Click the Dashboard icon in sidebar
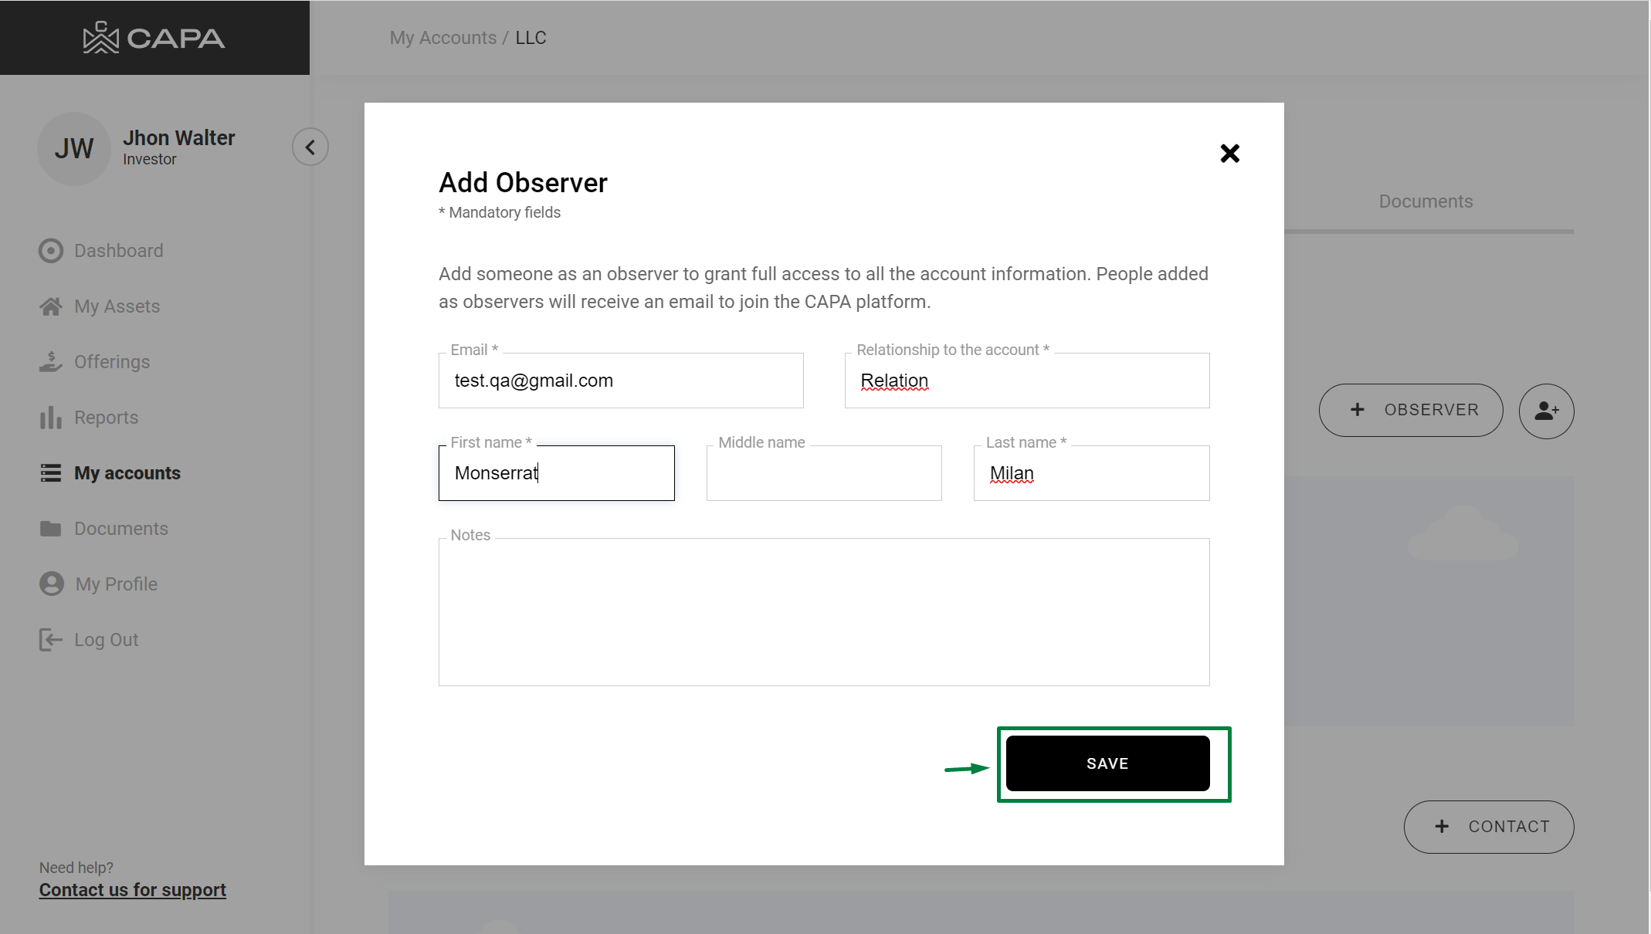1651x934 pixels. (x=51, y=251)
